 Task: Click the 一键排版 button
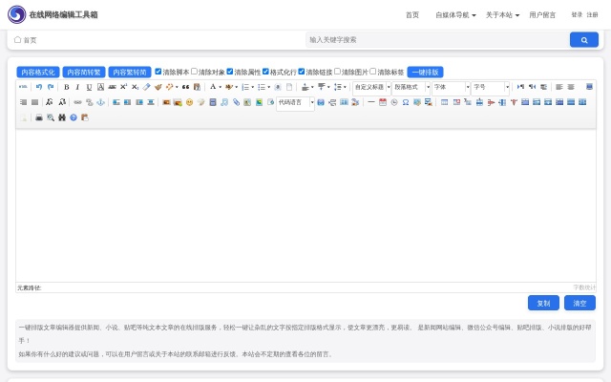coord(425,72)
